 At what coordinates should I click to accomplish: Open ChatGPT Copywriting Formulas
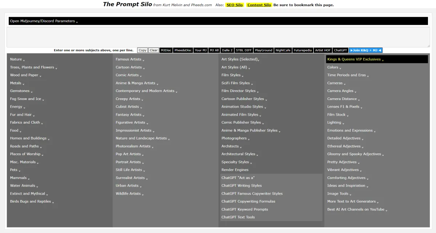tap(249, 201)
